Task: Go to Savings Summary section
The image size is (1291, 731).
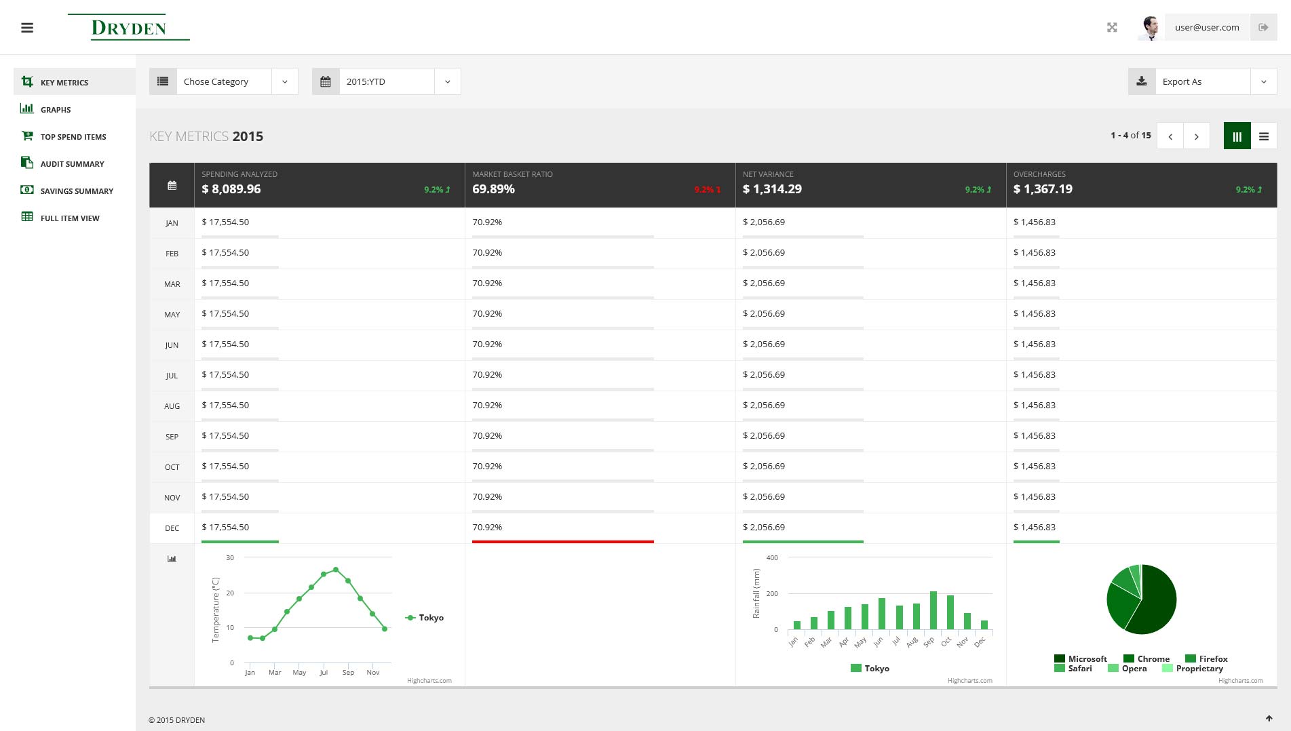Action: pyautogui.click(x=77, y=191)
